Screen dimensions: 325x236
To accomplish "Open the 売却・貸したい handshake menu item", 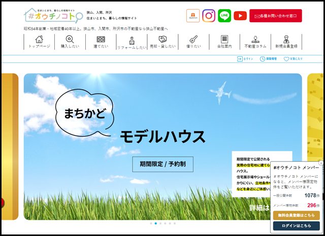I will (x=162, y=42).
